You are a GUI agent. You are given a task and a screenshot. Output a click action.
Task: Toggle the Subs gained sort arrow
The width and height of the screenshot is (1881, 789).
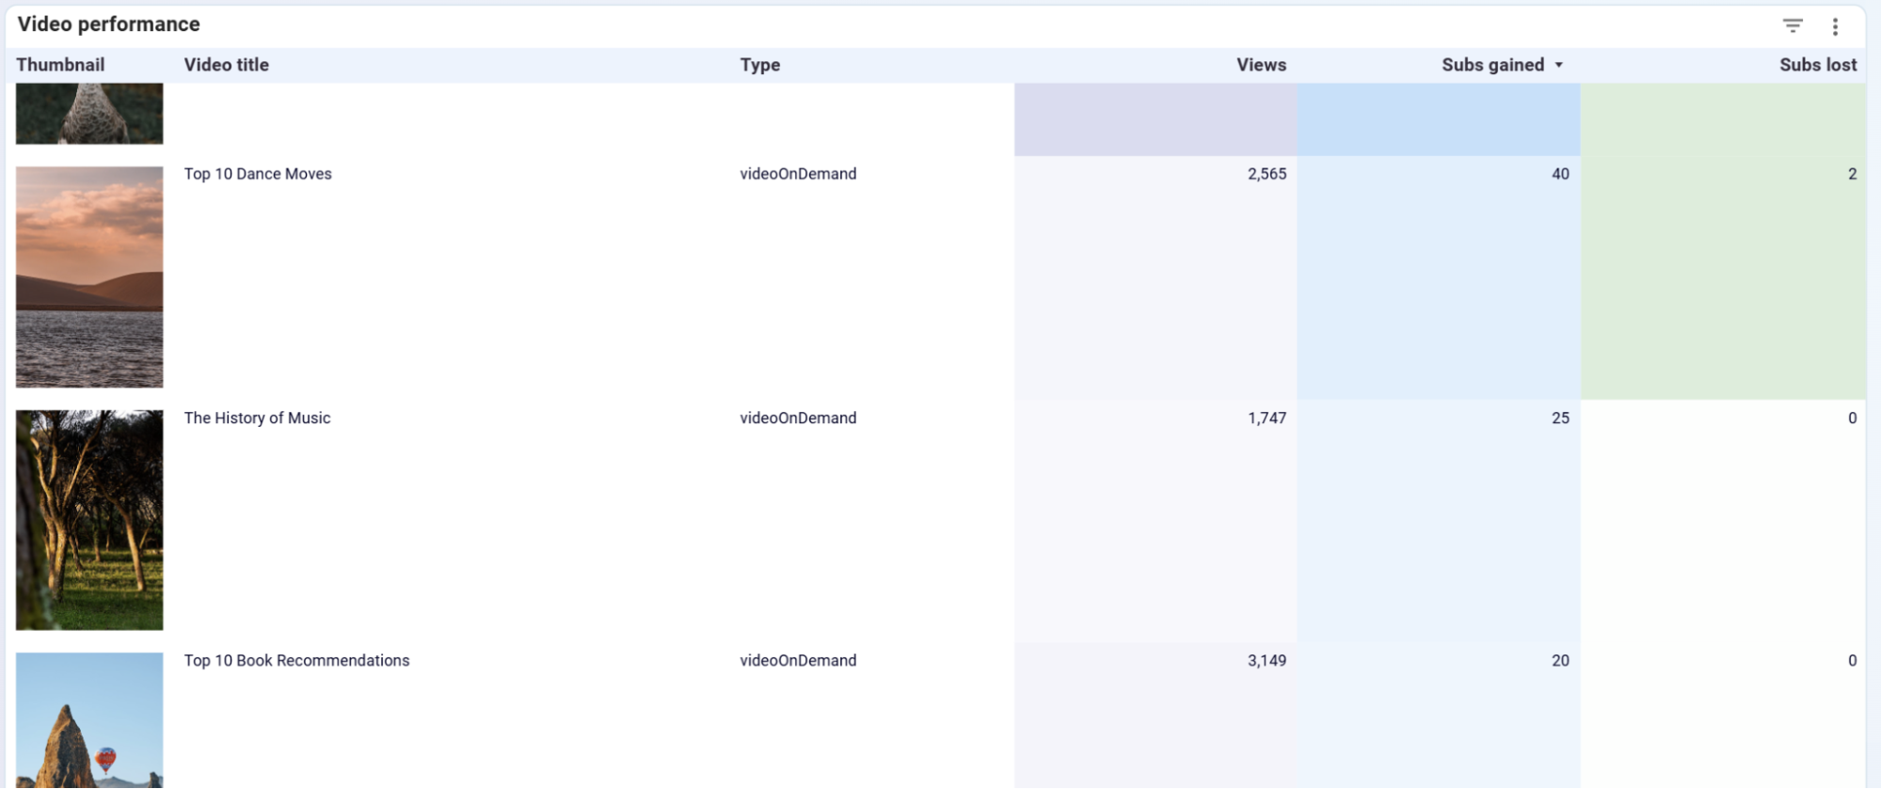pyautogui.click(x=1559, y=65)
